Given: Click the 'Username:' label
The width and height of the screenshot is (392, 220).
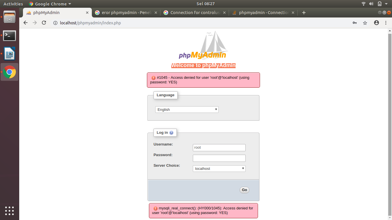Looking at the screenshot, I should pos(163,144).
